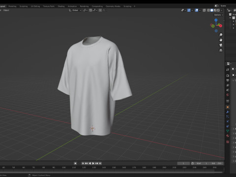Play animation forward
Screen dimensions: 236x177
(x=93, y=163)
